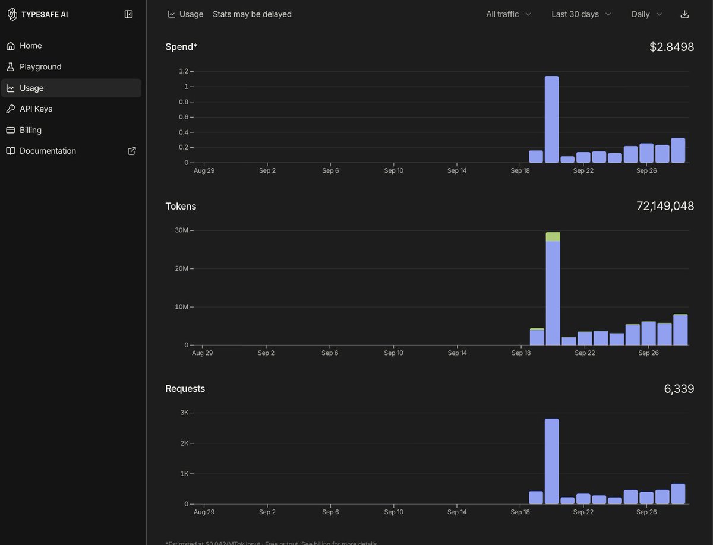This screenshot has width=713, height=545.
Task: Click the Spend* chart heading
Action: (181, 47)
